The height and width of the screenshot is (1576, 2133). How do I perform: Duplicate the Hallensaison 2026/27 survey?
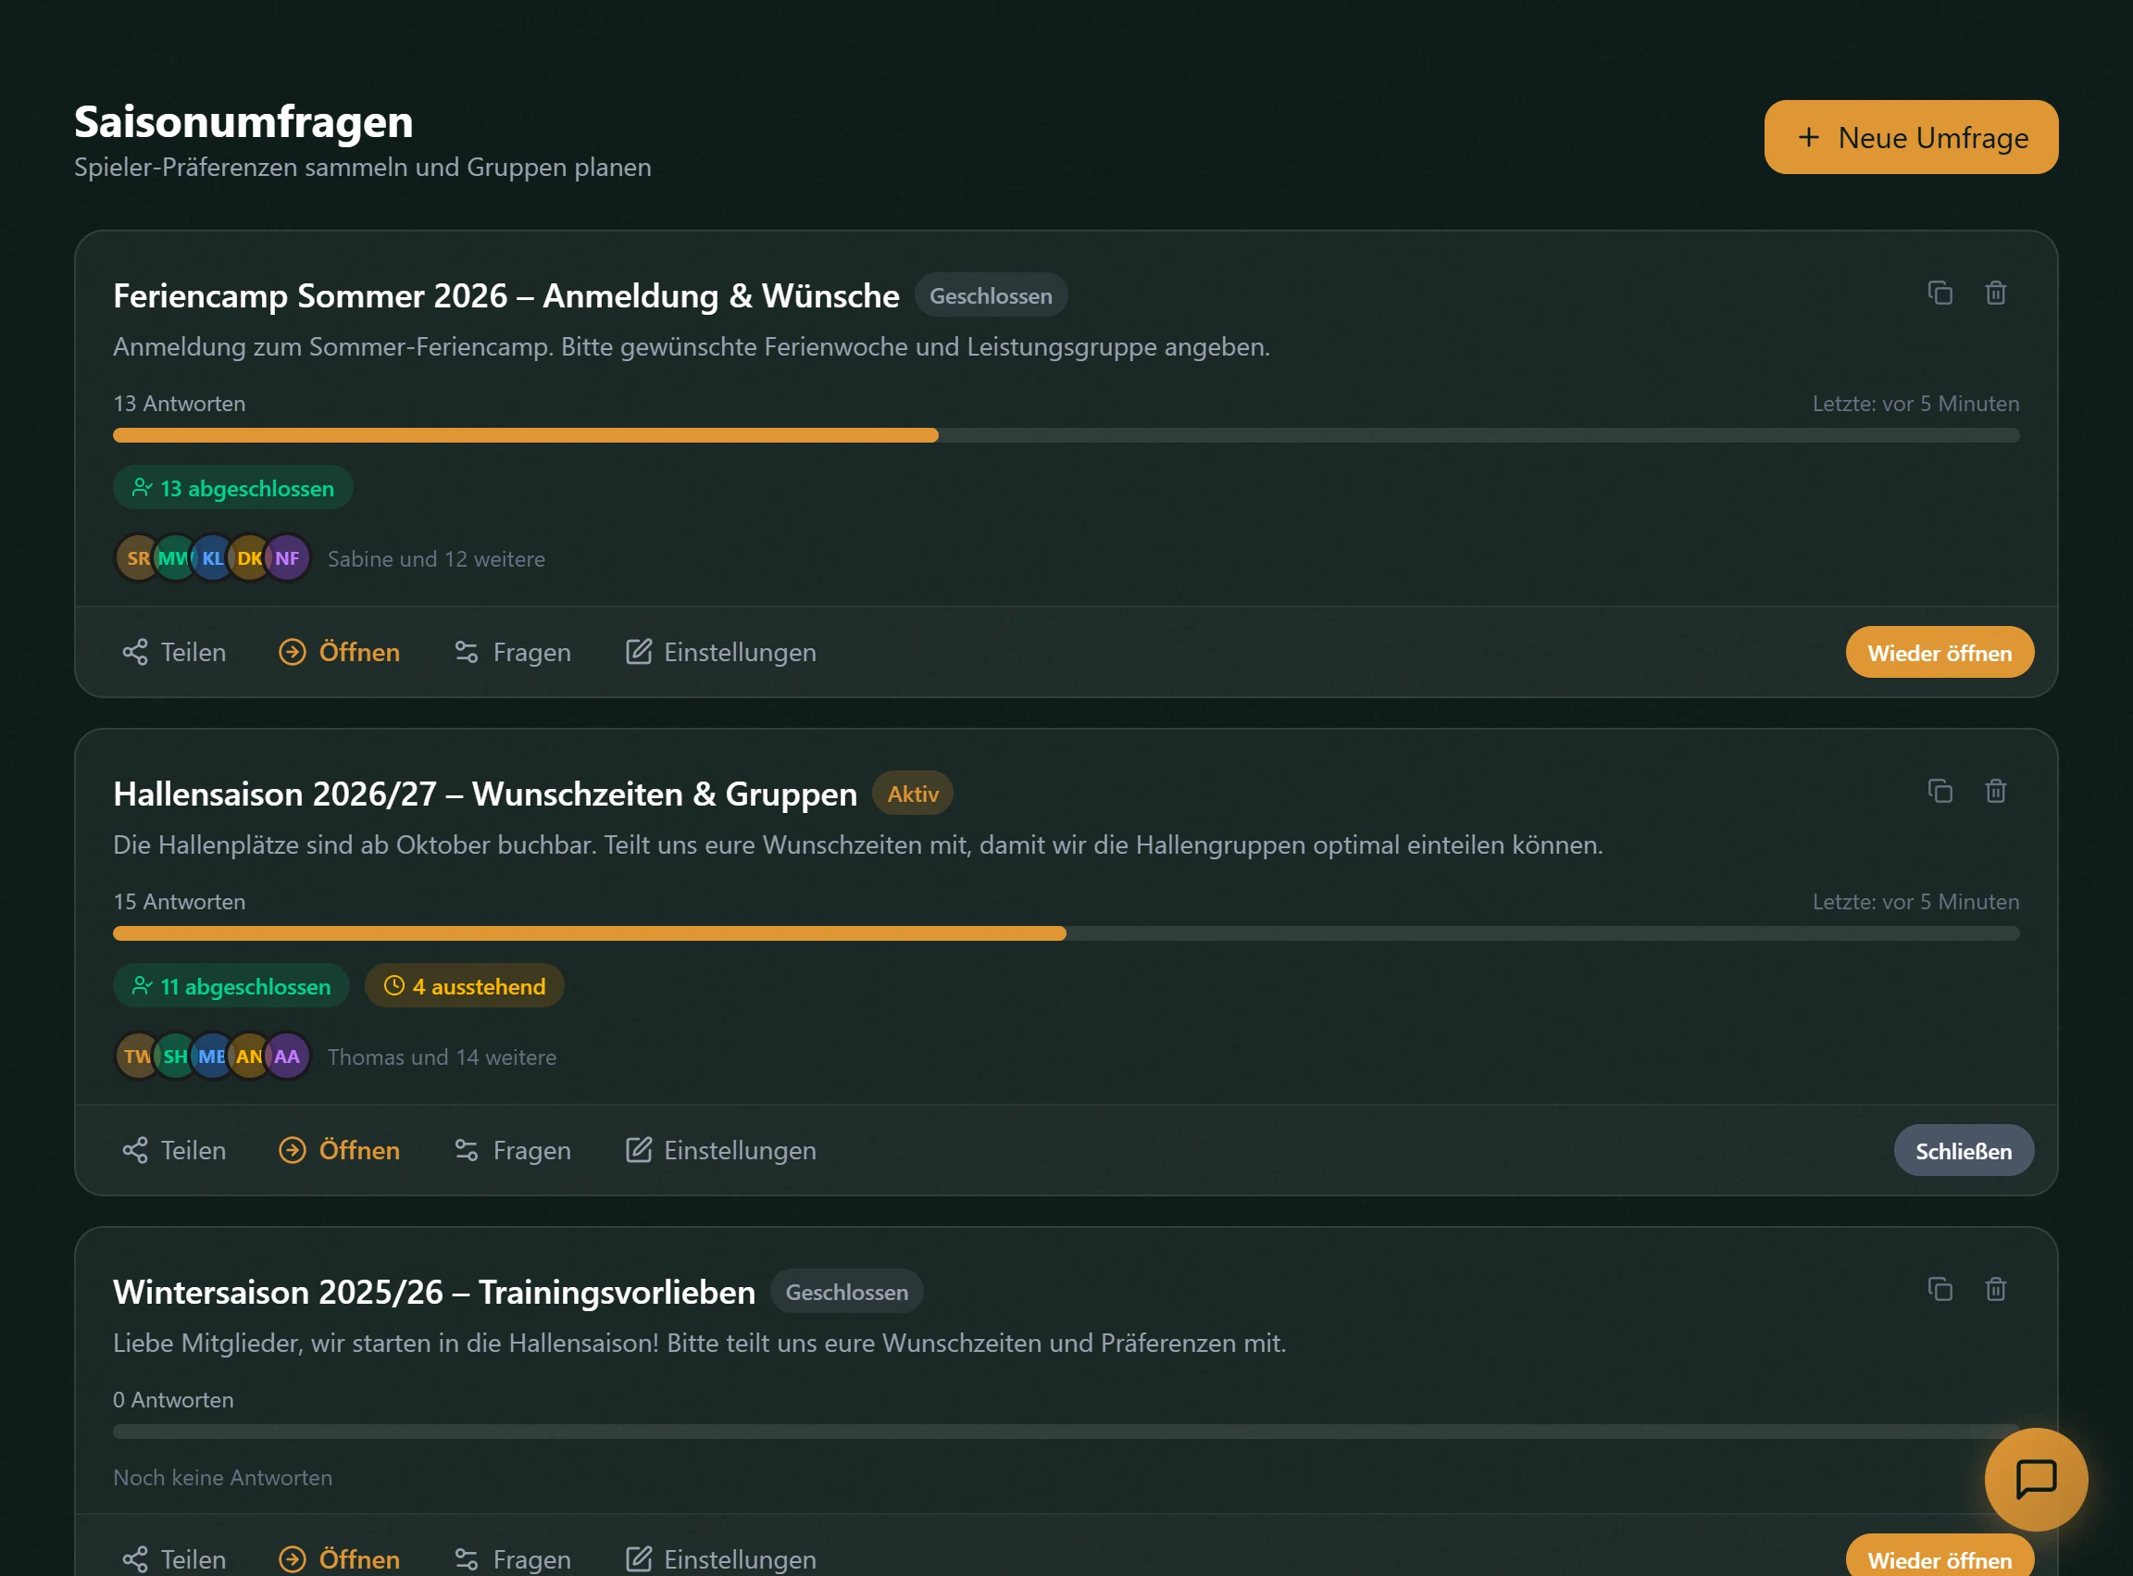tap(1940, 791)
